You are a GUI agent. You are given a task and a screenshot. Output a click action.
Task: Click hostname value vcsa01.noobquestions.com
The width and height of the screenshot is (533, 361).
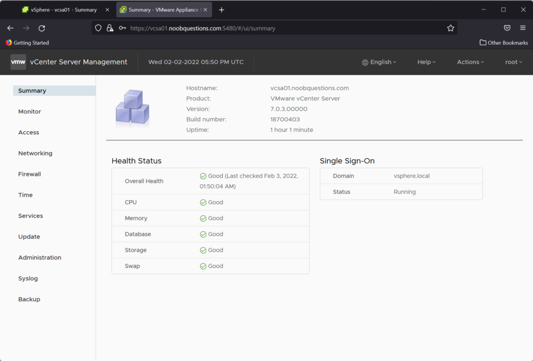click(x=310, y=88)
